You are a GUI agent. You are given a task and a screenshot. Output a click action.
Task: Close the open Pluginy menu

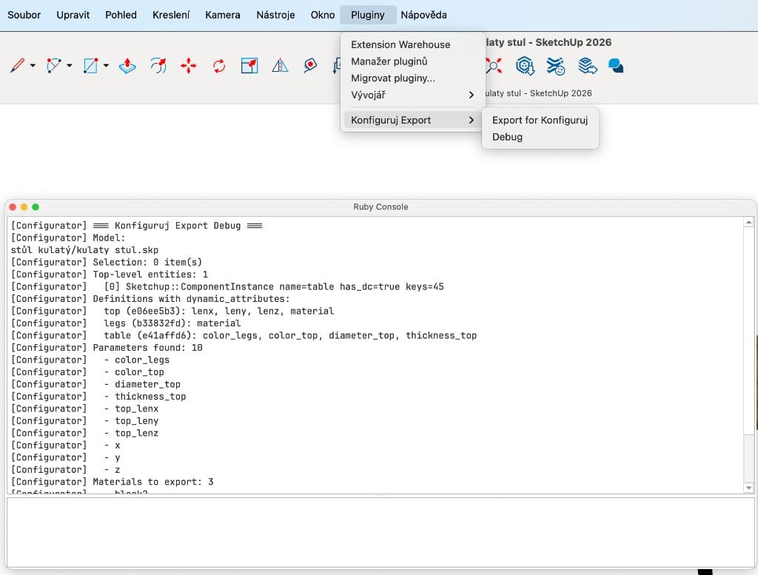(x=368, y=15)
